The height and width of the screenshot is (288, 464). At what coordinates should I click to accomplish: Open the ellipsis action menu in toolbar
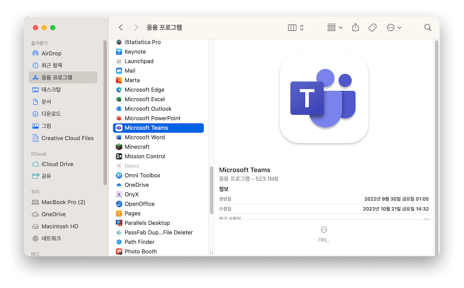(x=394, y=28)
